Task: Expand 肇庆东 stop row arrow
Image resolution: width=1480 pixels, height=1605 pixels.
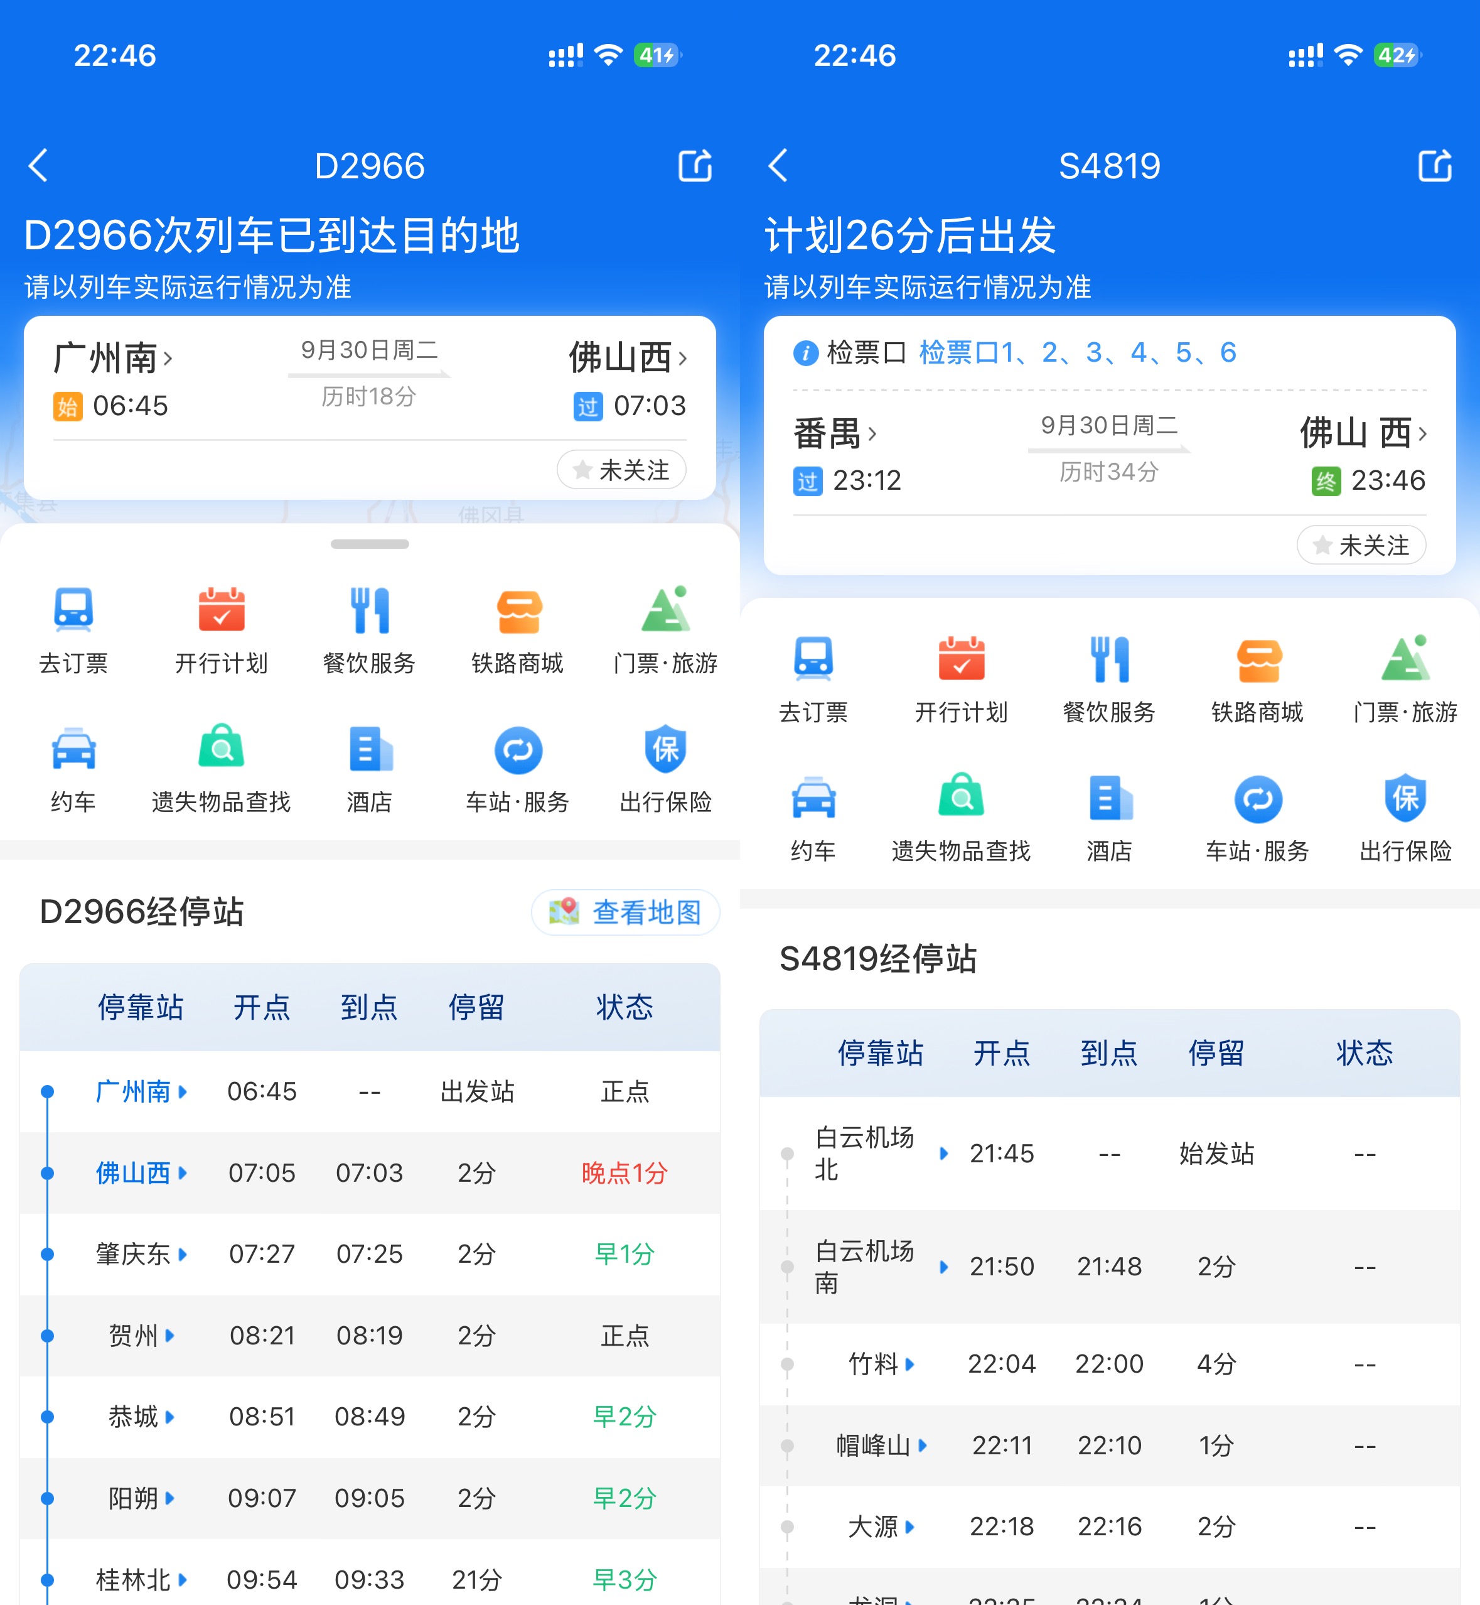Action: coord(183,1254)
